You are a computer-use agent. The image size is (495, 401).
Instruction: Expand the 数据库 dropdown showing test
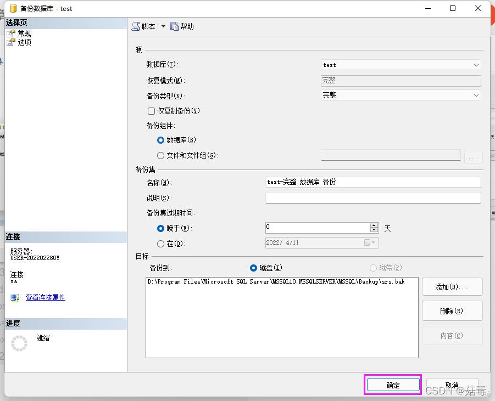pos(476,65)
